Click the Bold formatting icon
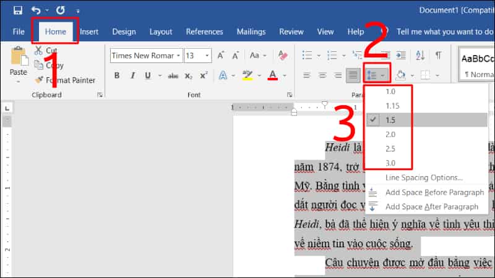 tap(117, 75)
